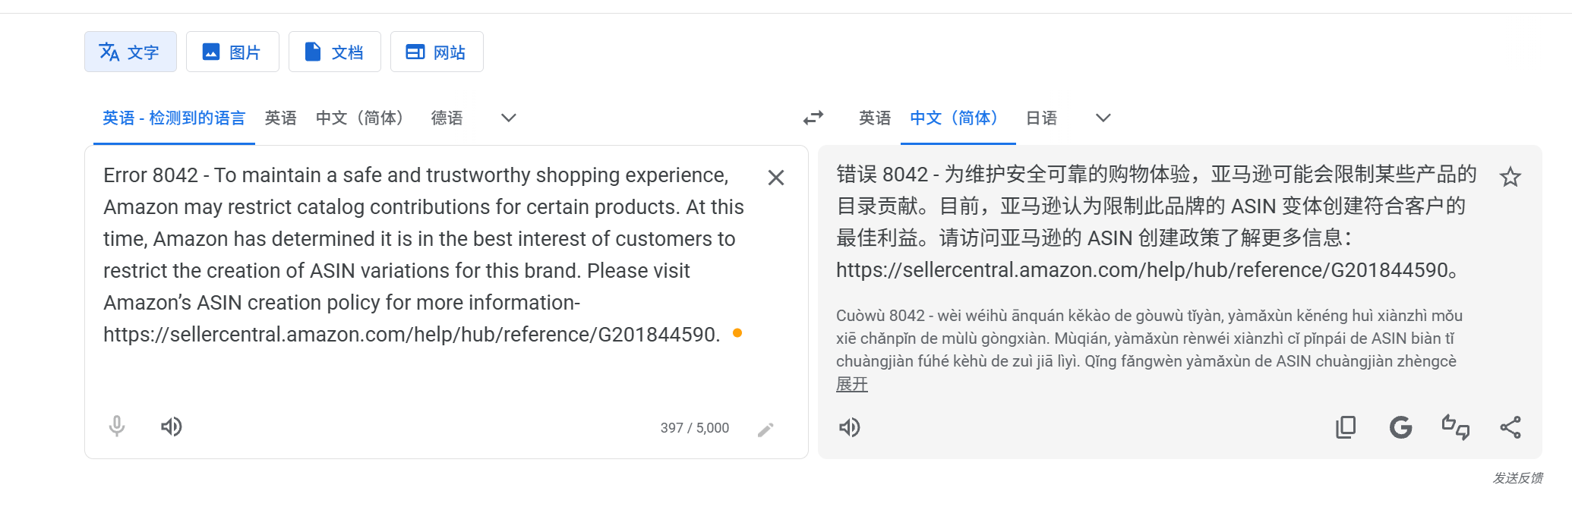Image resolution: width=1572 pixels, height=510 pixels.
Task: Switch to the 文档 document translation tab
Action: coord(334,52)
